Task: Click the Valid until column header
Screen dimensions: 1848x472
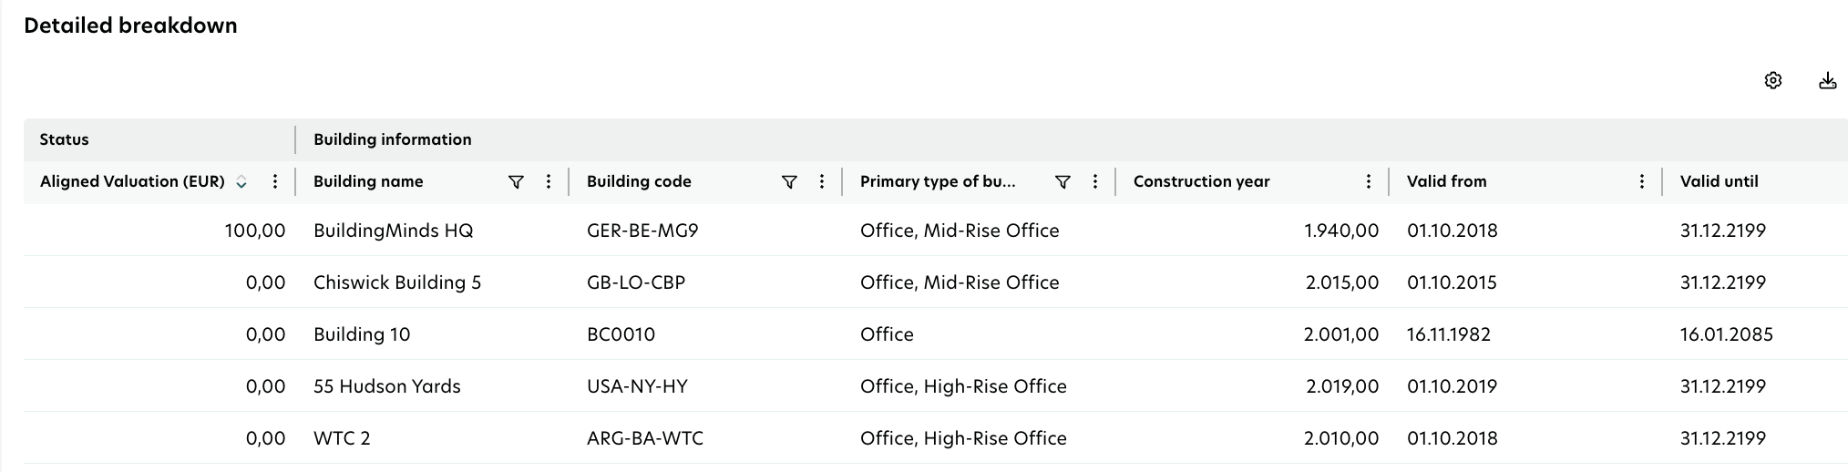Action: (x=1719, y=182)
